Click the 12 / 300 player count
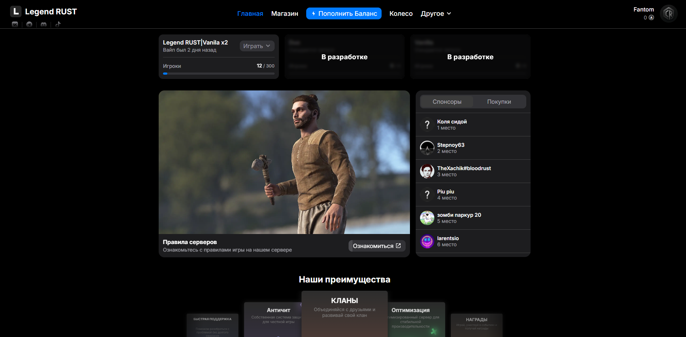 pos(266,66)
